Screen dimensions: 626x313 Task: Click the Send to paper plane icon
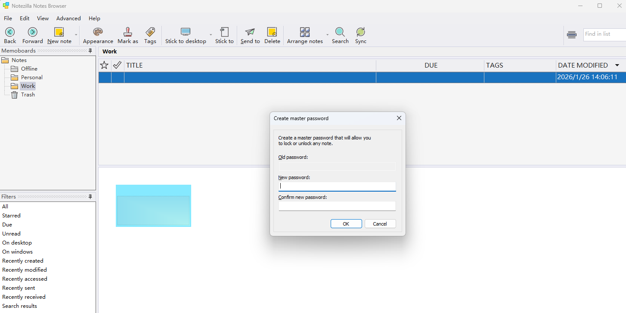250,32
